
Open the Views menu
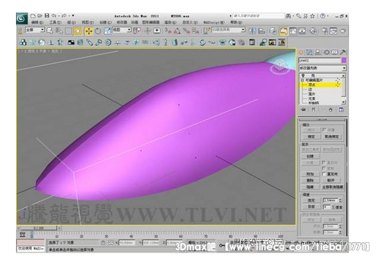(87, 23)
